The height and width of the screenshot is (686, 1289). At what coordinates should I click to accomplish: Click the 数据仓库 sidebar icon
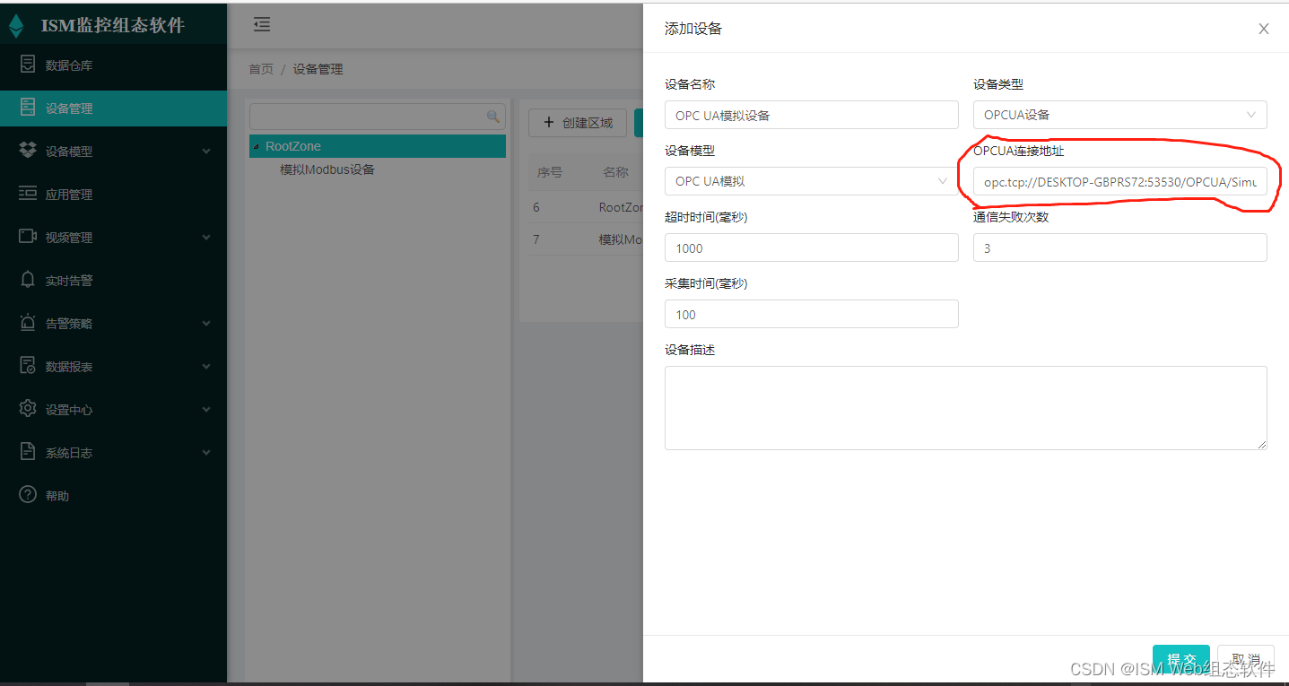tap(29, 65)
